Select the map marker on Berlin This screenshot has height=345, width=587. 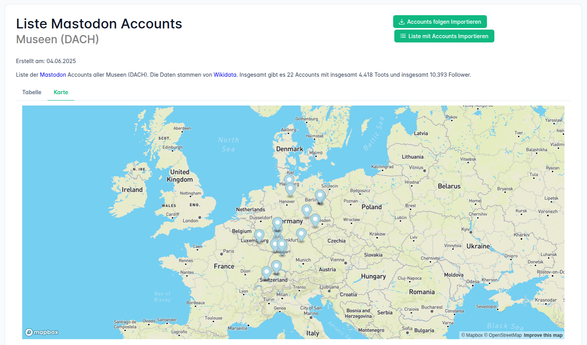[x=320, y=197]
